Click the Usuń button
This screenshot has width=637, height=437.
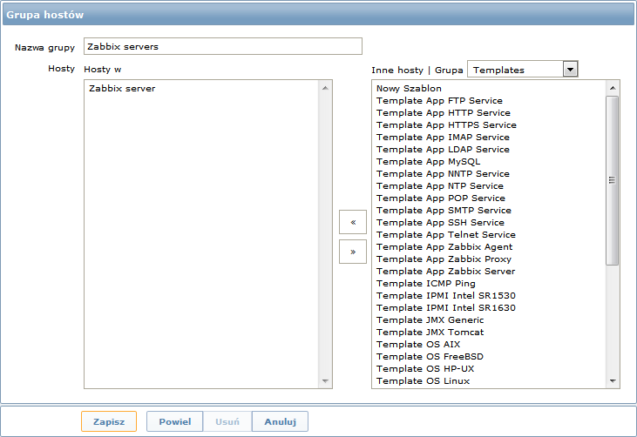point(227,421)
